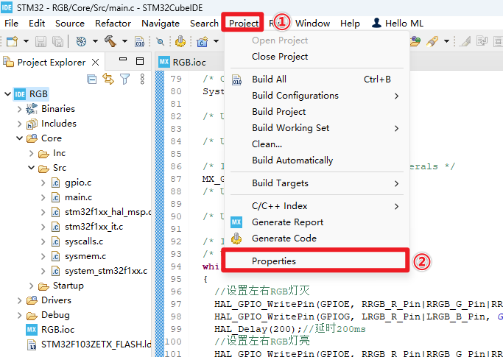
Task: Minimize the Project Explorer panel
Action: click(x=123, y=60)
